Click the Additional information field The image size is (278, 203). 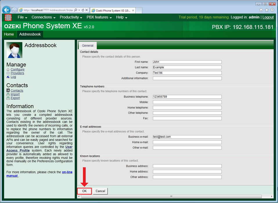click(187, 78)
